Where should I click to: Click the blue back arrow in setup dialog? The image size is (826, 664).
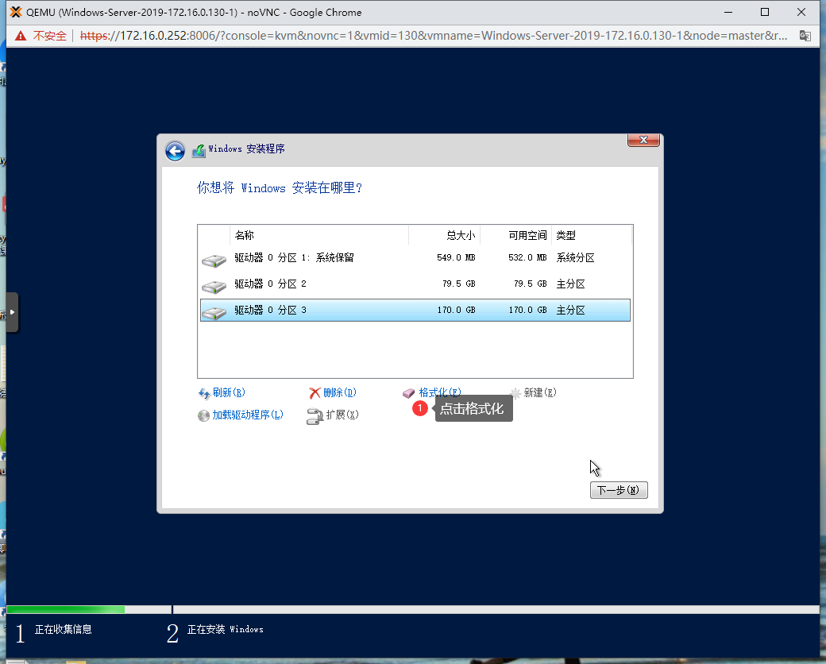tap(175, 151)
